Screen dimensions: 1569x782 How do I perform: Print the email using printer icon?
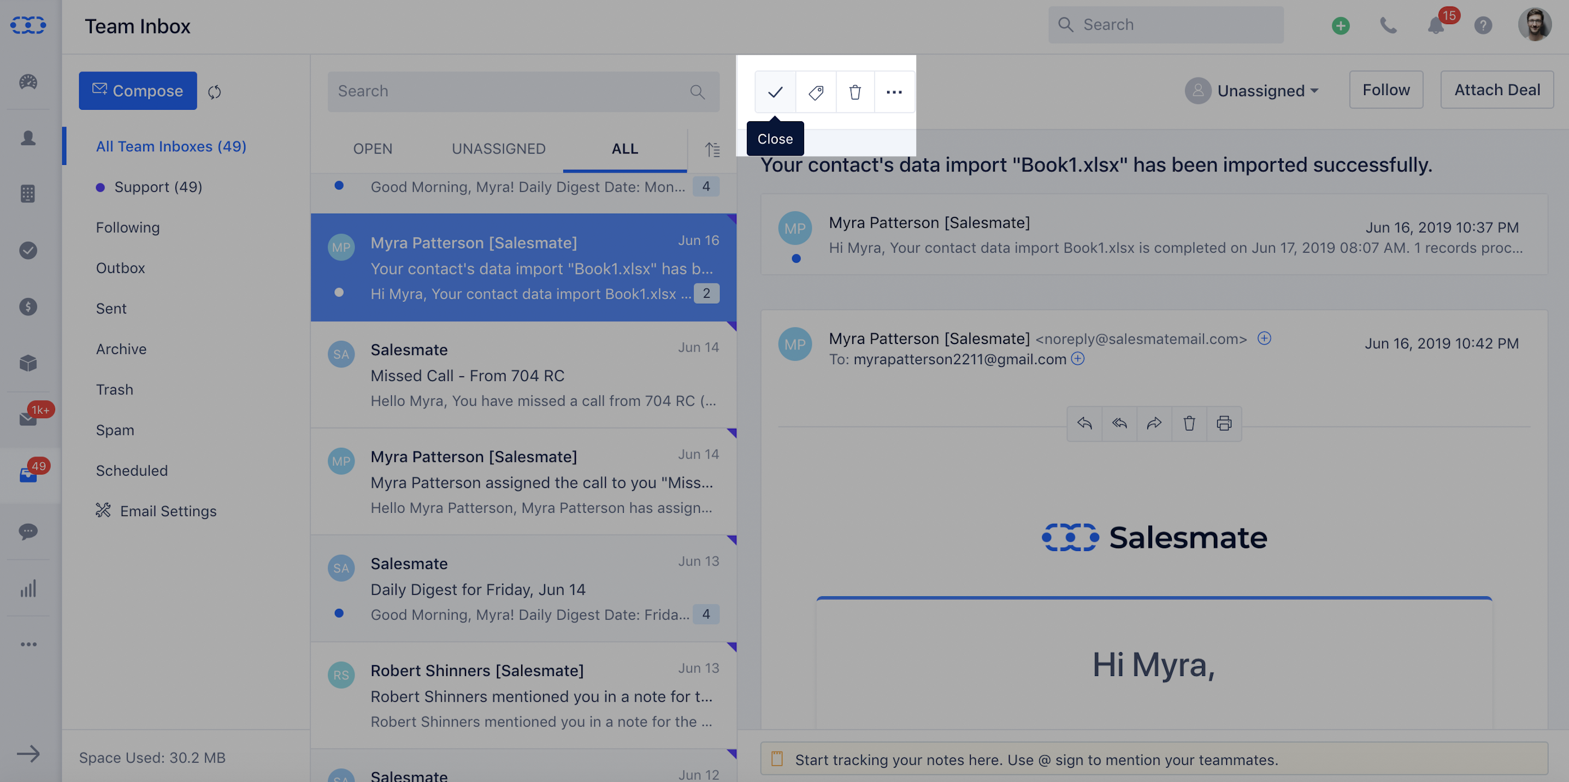(x=1224, y=423)
